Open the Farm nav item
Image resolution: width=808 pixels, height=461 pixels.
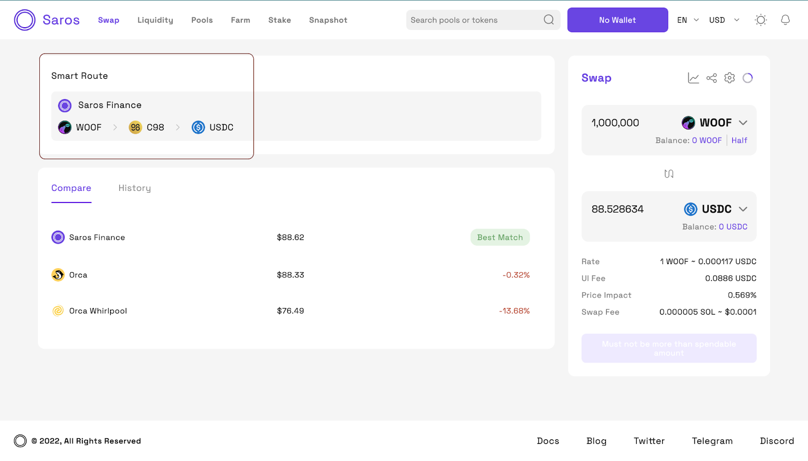pos(240,20)
